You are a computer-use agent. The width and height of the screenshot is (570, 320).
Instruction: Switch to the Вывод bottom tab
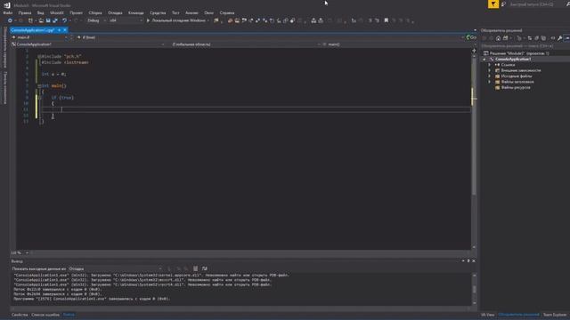(x=69, y=315)
